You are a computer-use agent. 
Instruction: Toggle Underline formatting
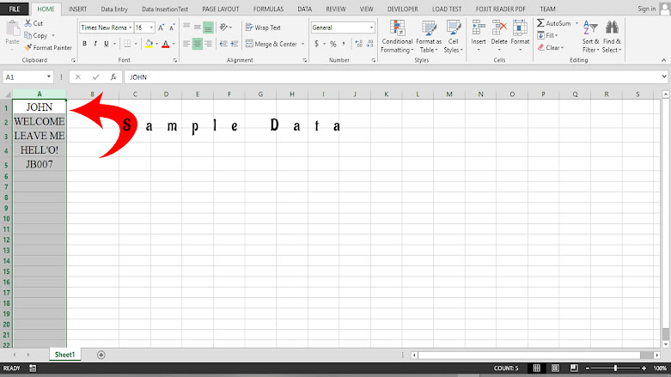click(107, 44)
